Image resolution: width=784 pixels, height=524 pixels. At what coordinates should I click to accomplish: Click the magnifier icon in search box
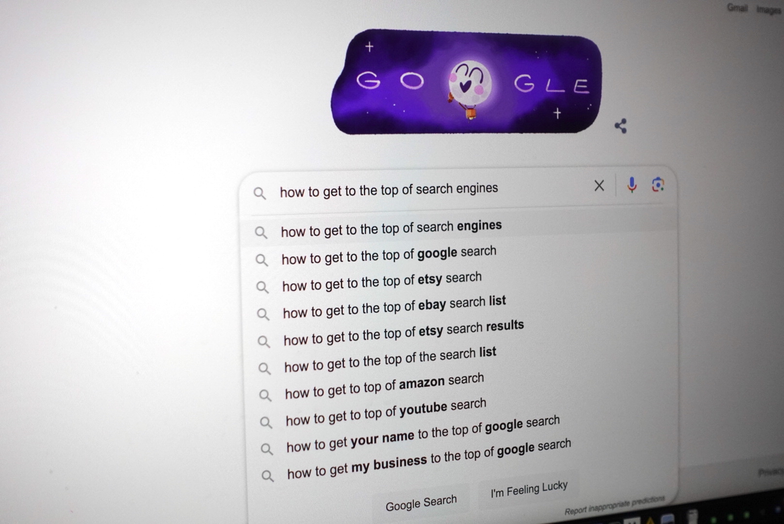[260, 194]
